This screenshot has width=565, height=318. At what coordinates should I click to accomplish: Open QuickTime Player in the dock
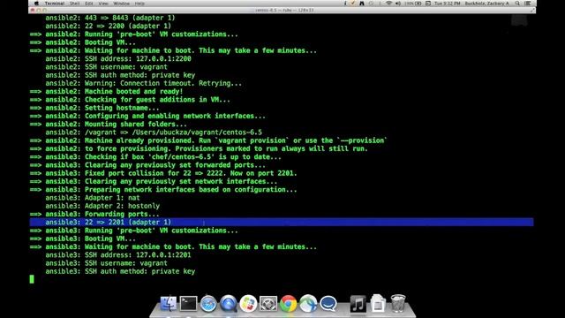(229, 304)
